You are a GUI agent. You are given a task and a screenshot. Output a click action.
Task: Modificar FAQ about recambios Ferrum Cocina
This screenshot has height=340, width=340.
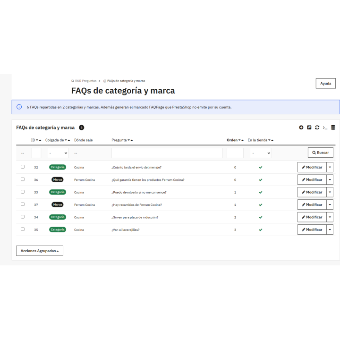point(312,204)
